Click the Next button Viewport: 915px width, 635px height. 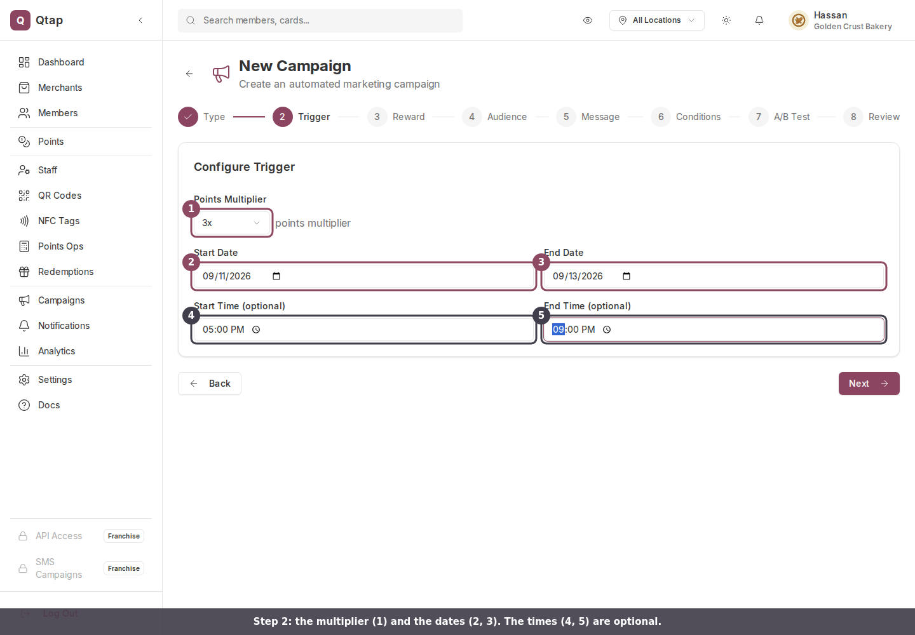pos(869,384)
